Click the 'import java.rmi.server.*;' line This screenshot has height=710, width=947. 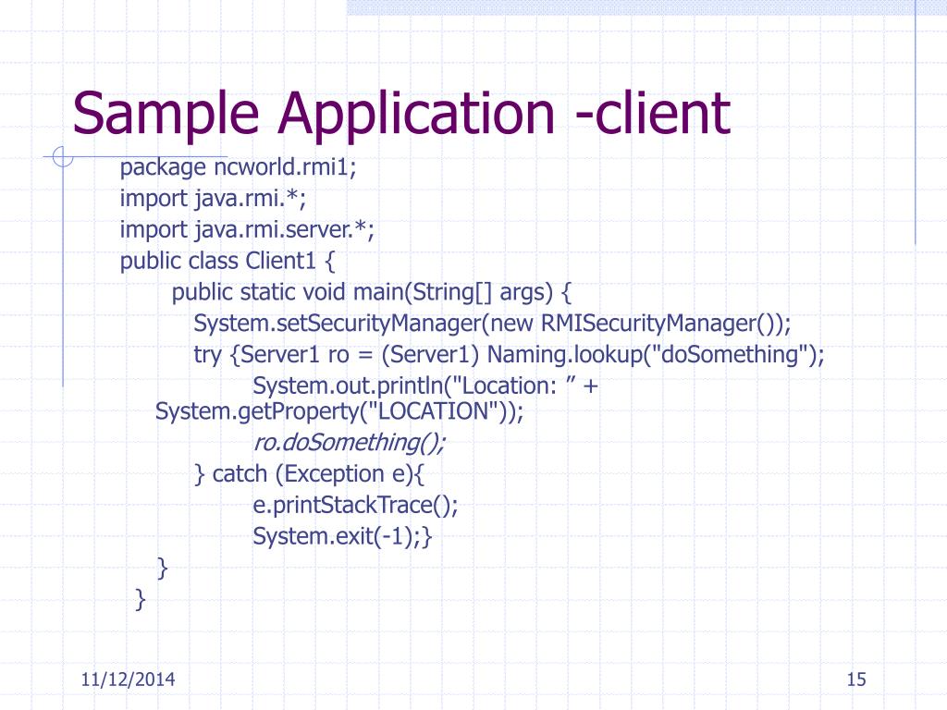247,230
